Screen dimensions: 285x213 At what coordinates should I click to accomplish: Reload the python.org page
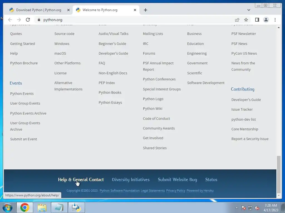(28, 20)
